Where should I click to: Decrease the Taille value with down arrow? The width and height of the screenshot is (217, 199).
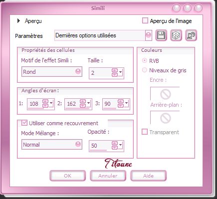point(115,74)
